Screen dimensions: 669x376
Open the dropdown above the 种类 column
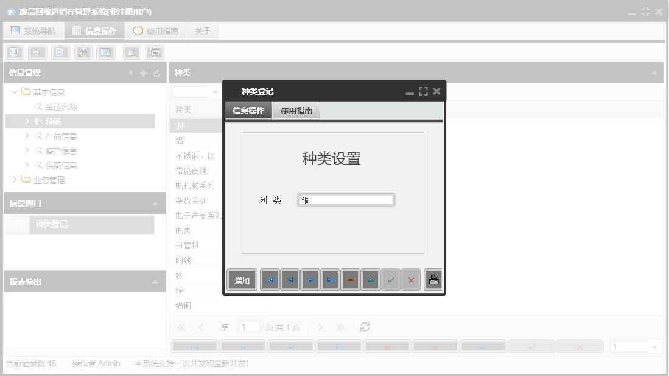215,91
